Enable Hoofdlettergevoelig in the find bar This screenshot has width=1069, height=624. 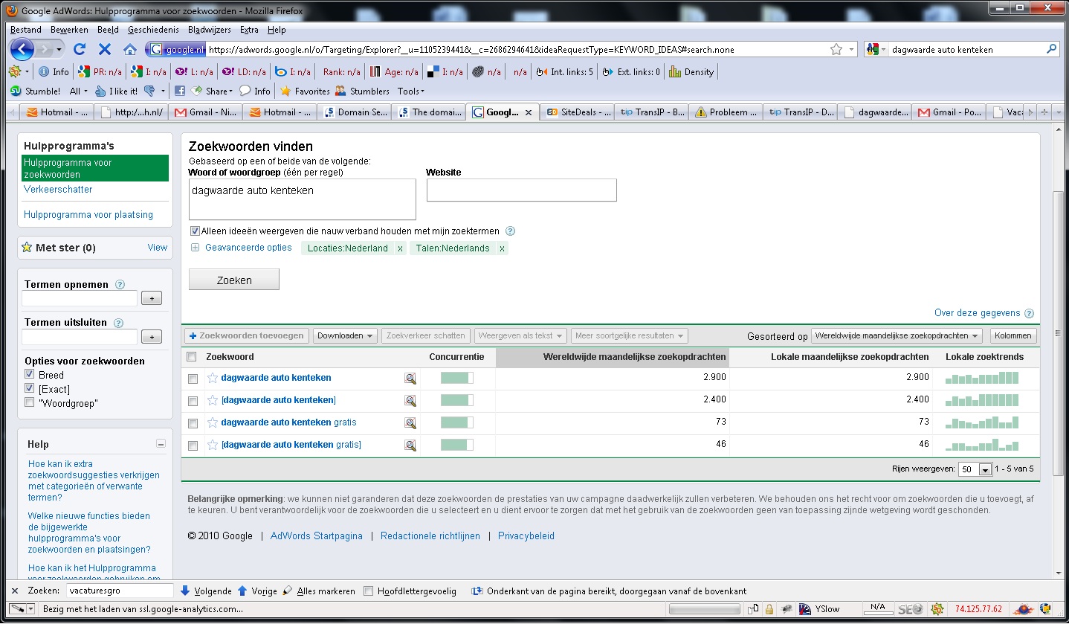[368, 591]
